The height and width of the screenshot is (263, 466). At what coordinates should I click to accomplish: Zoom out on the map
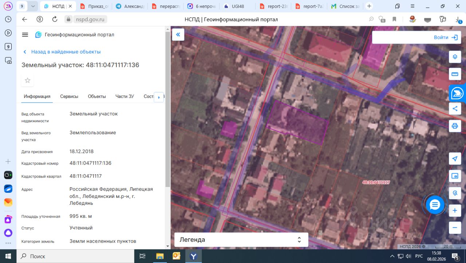(455, 228)
